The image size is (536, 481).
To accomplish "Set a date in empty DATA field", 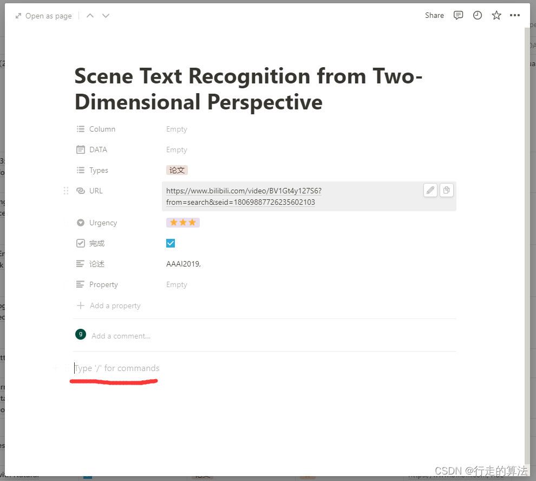I will (x=177, y=149).
